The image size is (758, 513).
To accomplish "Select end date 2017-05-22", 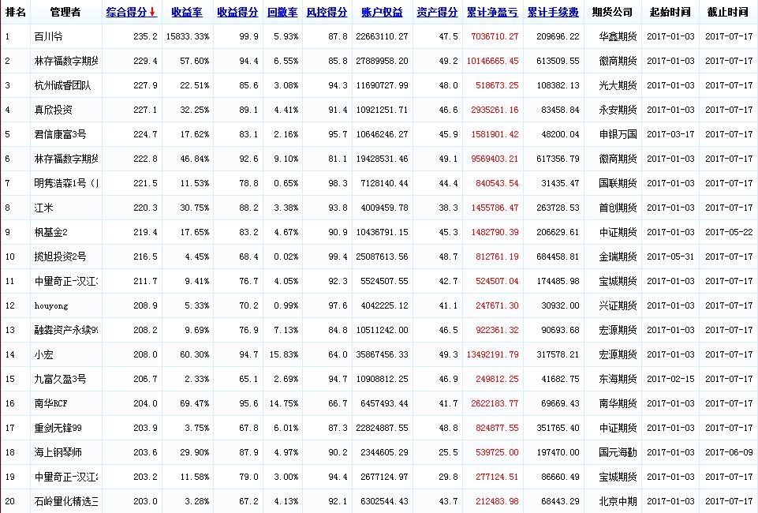I will click(x=729, y=232).
